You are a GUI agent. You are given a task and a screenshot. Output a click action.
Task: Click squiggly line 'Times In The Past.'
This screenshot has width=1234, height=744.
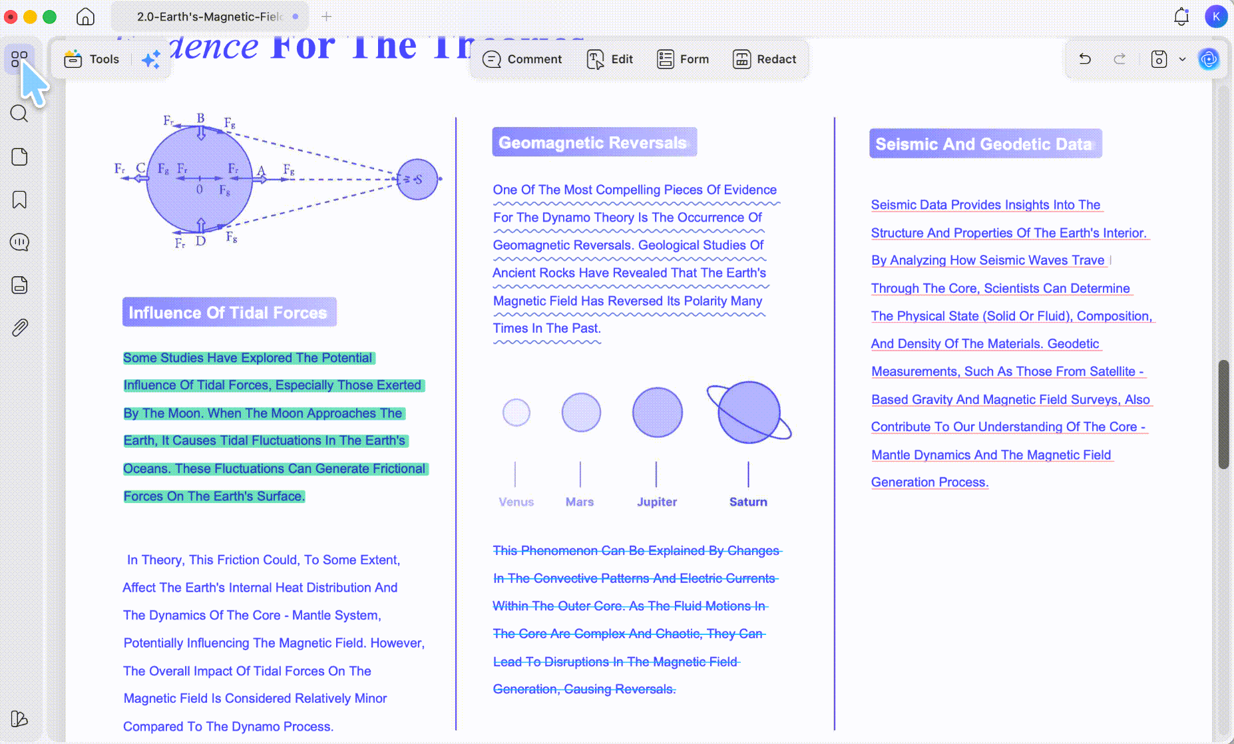pyautogui.click(x=547, y=329)
